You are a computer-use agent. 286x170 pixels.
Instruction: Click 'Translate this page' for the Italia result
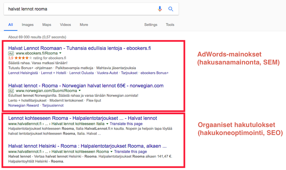click(126, 124)
